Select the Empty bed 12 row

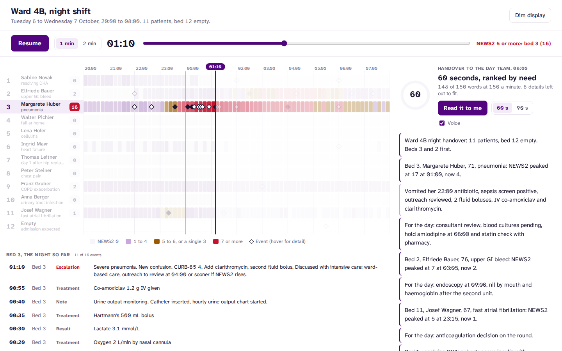click(42, 226)
